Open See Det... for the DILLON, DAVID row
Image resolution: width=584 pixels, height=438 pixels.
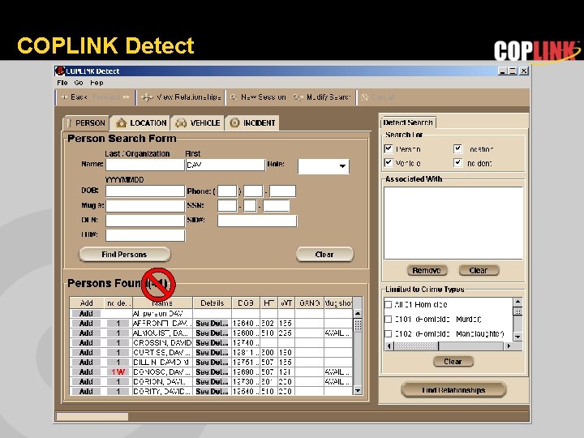(x=212, y=362)
